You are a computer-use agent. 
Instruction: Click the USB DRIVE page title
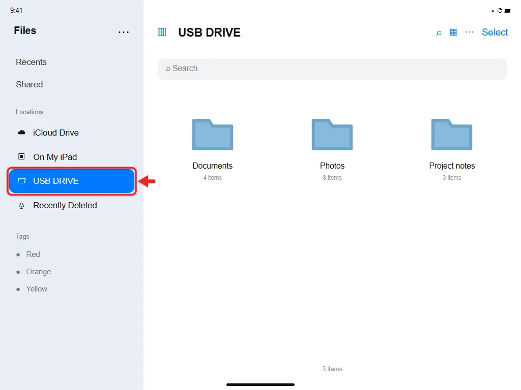pyautogui.click(x=209, y=32)
